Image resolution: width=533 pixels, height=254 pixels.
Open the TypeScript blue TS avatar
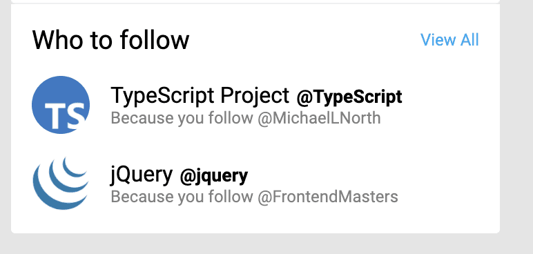[x=61, y=105]
